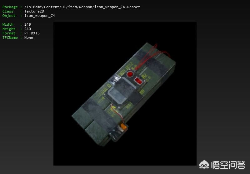
Task: Select the package path ending in icon_weapon_C4.uasset
Action: pyautogui.click(x=82, y=7)
